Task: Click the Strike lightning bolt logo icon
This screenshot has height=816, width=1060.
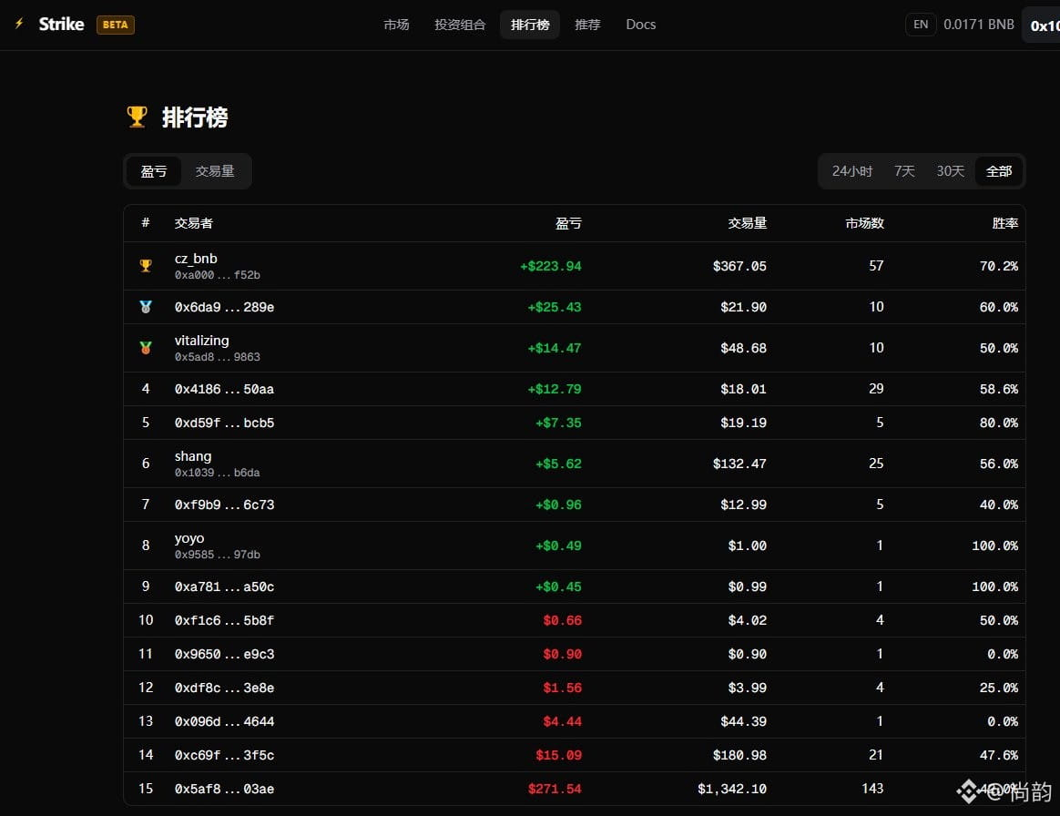Action: [x=19, y=24]
